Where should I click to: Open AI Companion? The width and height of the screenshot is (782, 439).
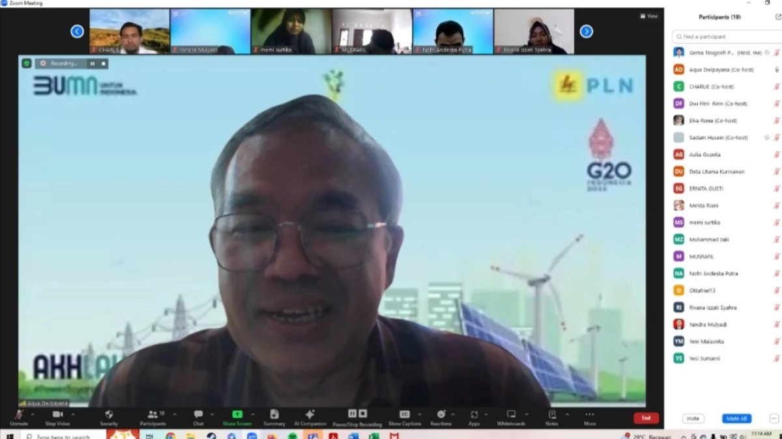pyautogui.click(x=310, y=418)
